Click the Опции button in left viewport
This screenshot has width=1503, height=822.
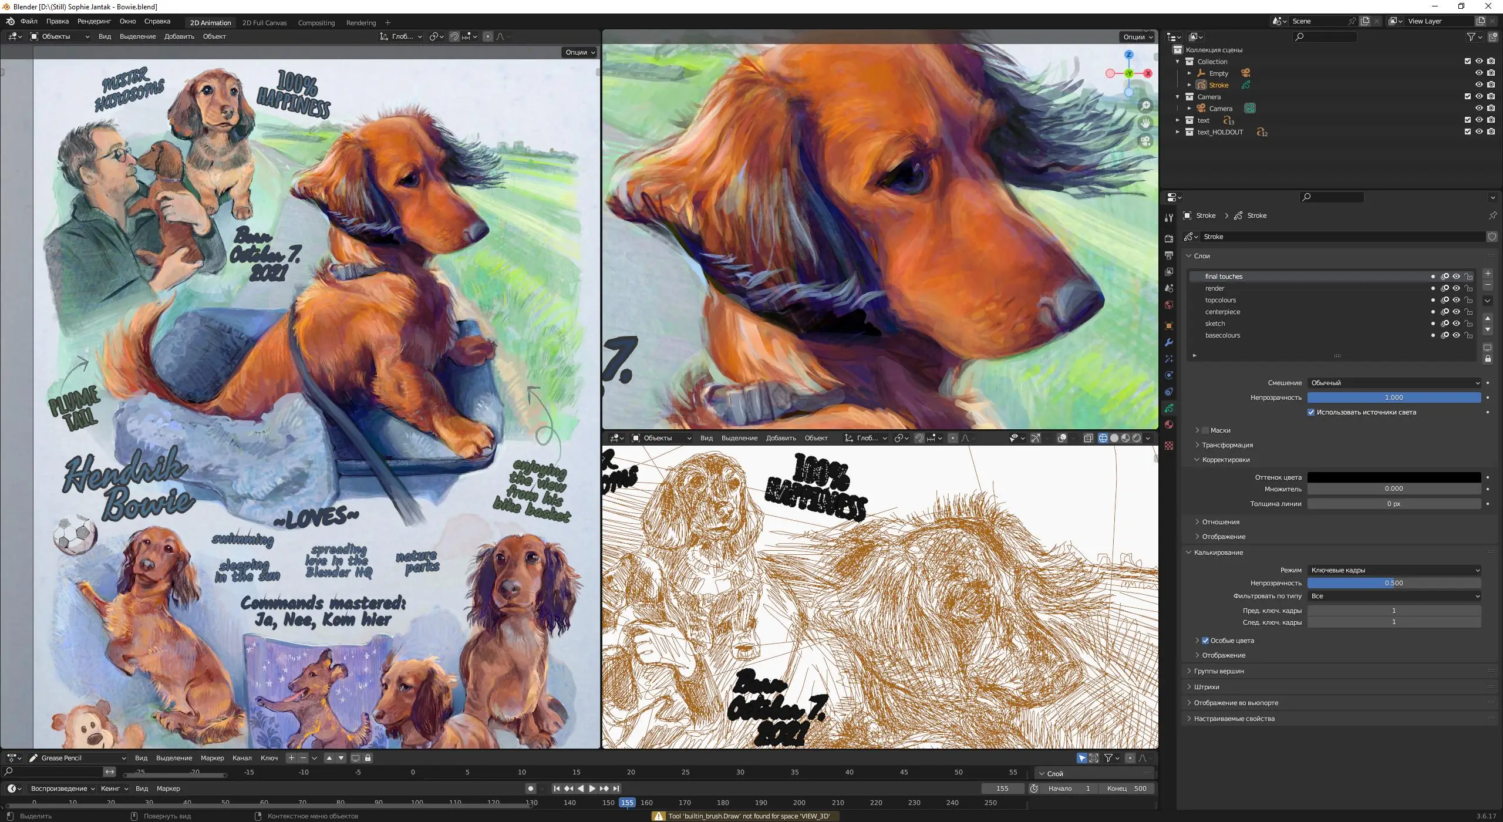pyautogui.click(x=579, y=52)
